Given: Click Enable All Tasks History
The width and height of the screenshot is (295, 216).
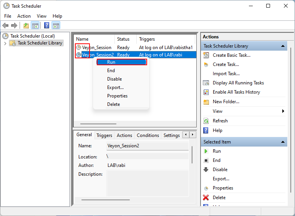Looking at the screenshot, I should tap(236, 92).
